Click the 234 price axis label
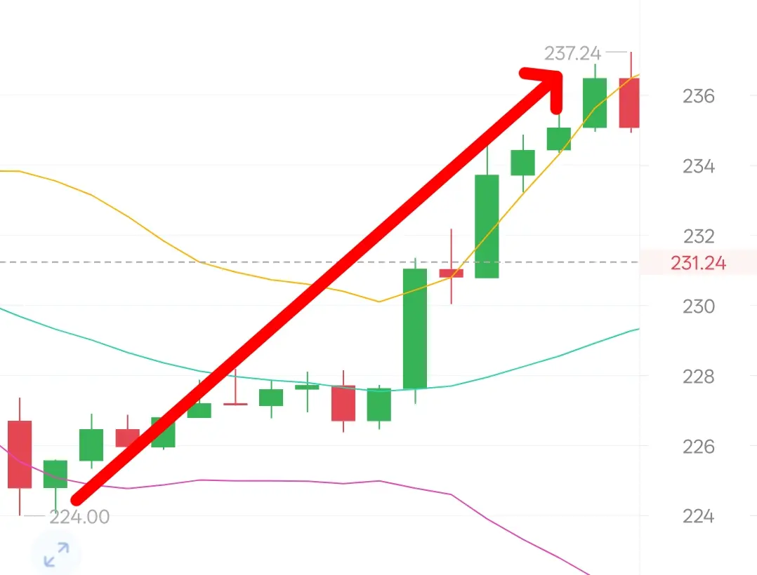 click(698, 166)
